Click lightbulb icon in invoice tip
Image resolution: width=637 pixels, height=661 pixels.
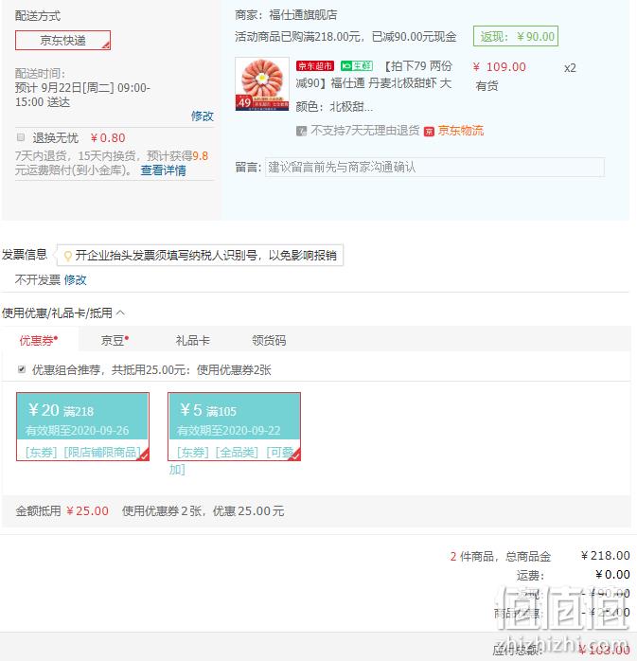(67, 256)
